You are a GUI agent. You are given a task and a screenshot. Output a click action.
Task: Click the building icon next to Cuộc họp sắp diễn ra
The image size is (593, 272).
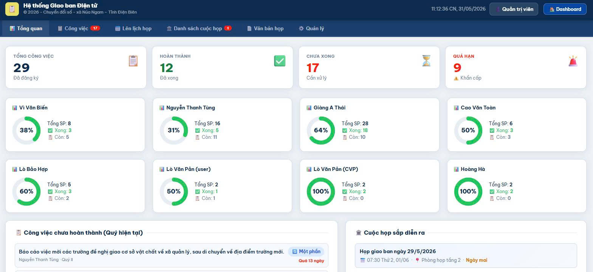point(359,233)
